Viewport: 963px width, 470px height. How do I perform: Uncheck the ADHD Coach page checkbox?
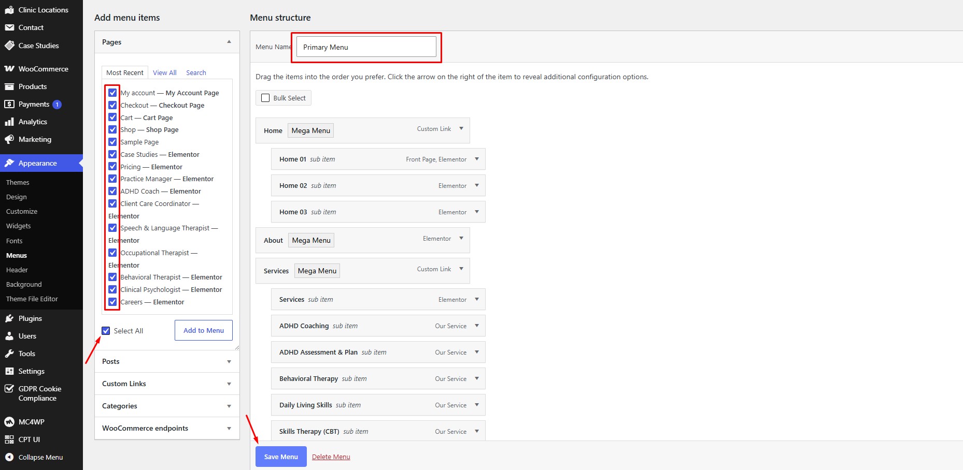(x=112, y=191)
